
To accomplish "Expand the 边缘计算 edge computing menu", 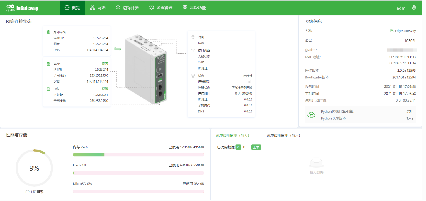I will point(127,8).
